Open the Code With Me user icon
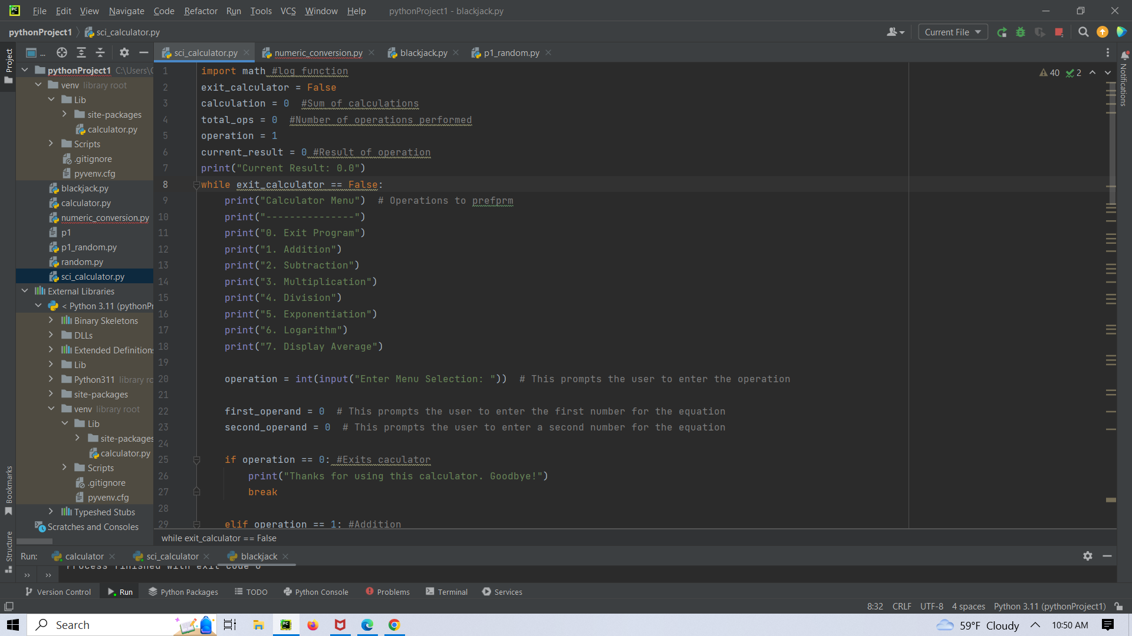This screenshot has width=1132, height=636. pos(895,32)
